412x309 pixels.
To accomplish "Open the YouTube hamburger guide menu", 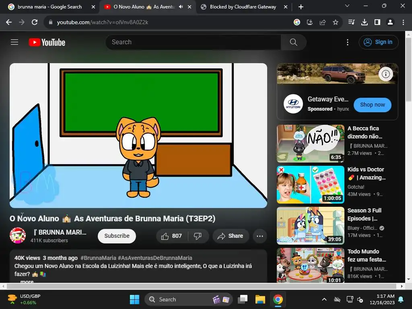I will tap(14, 42).
